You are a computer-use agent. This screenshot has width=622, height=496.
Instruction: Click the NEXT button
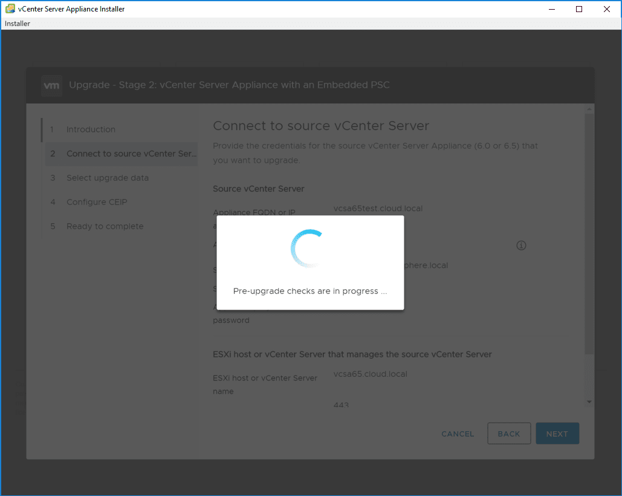(x=557, y=434)
